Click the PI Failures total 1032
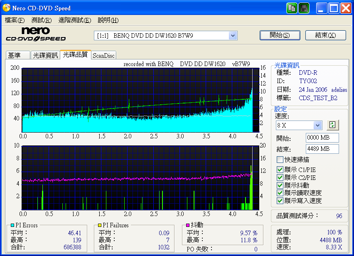354x256 pixels. 164,247
